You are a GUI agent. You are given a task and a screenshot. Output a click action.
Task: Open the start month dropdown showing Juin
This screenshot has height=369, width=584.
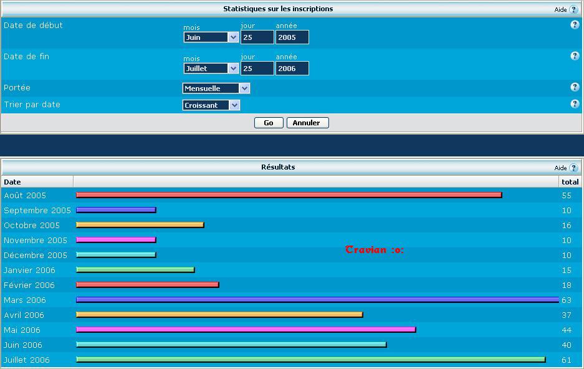point(211,37)
